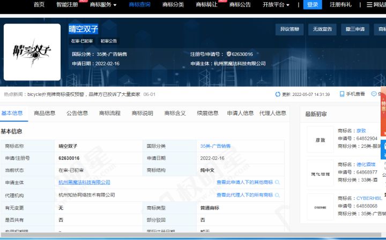The image size is (386, 240).
Task: Expand the 商标服务 dropdown menu
Action: [x=103, y=4]
